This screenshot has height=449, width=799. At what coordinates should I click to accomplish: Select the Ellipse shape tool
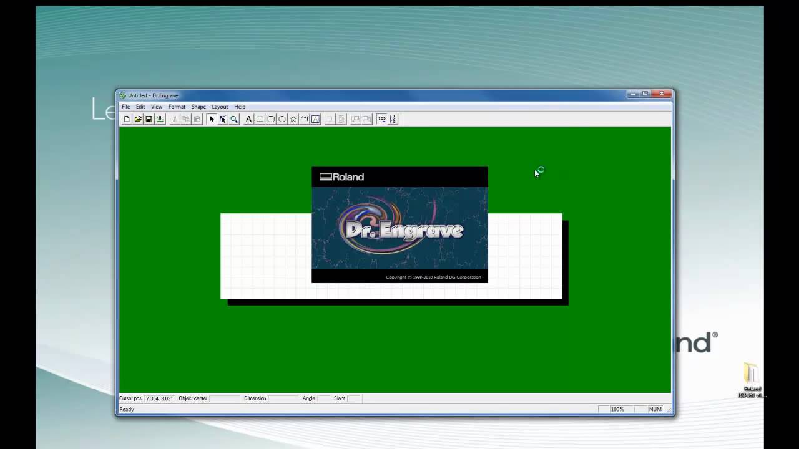(x=282, y=119)
